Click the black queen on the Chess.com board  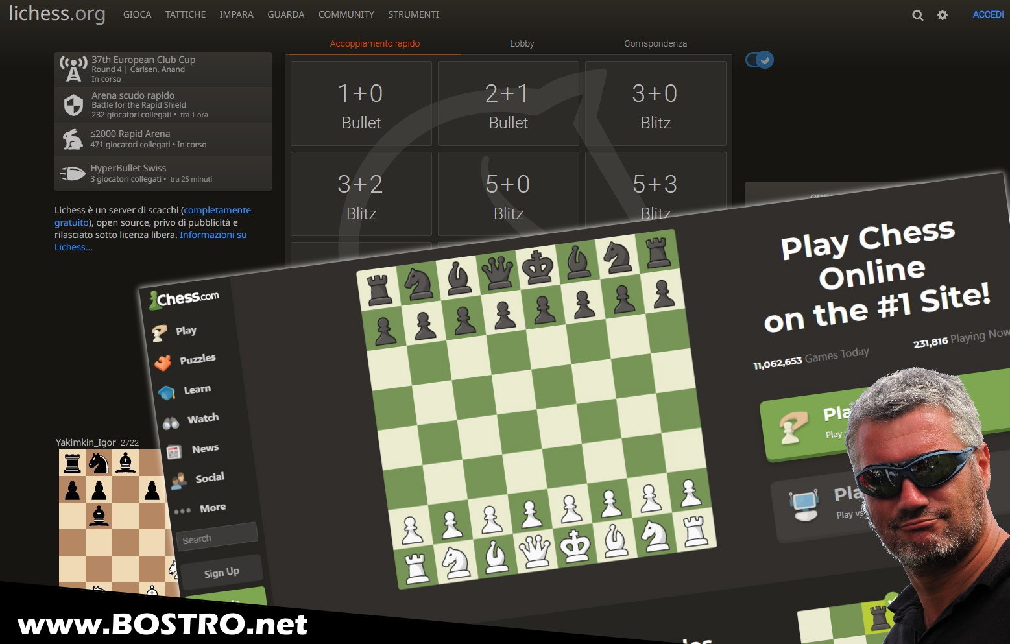tap(498, 273)
